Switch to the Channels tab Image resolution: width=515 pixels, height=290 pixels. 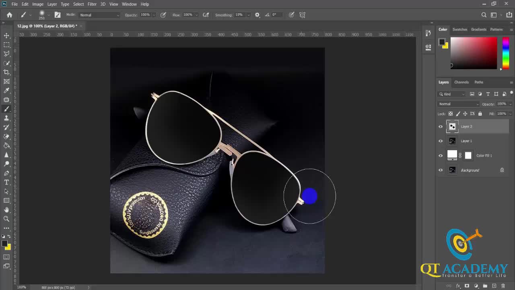461,82
